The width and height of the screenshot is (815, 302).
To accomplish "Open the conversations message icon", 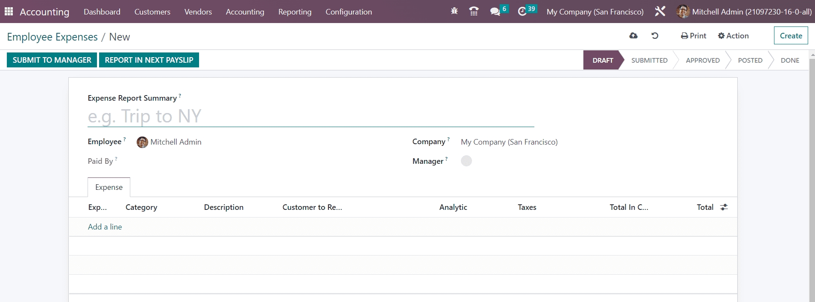I will click(495, 12).
